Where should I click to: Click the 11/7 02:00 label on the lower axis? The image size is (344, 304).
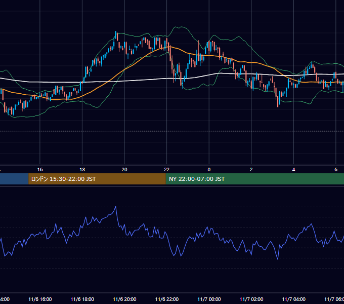(251, 299)
